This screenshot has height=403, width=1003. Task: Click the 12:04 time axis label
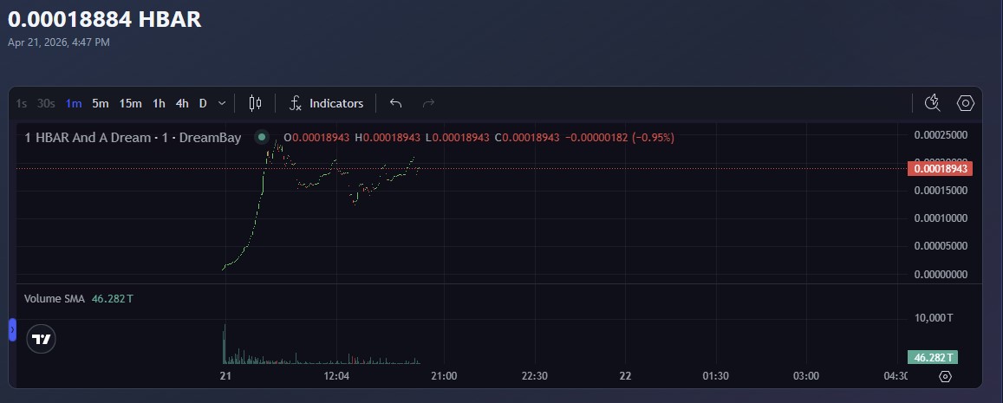[336, 376]
